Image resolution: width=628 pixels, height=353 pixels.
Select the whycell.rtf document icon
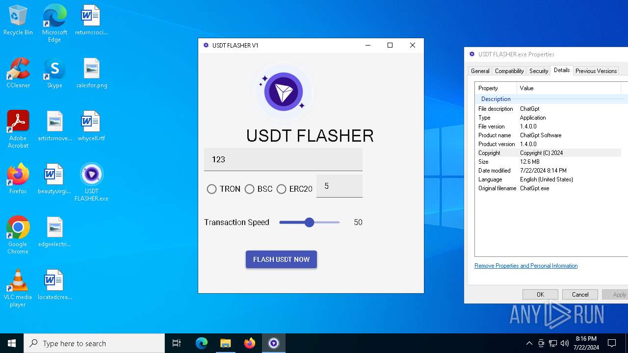click(91, 126)
